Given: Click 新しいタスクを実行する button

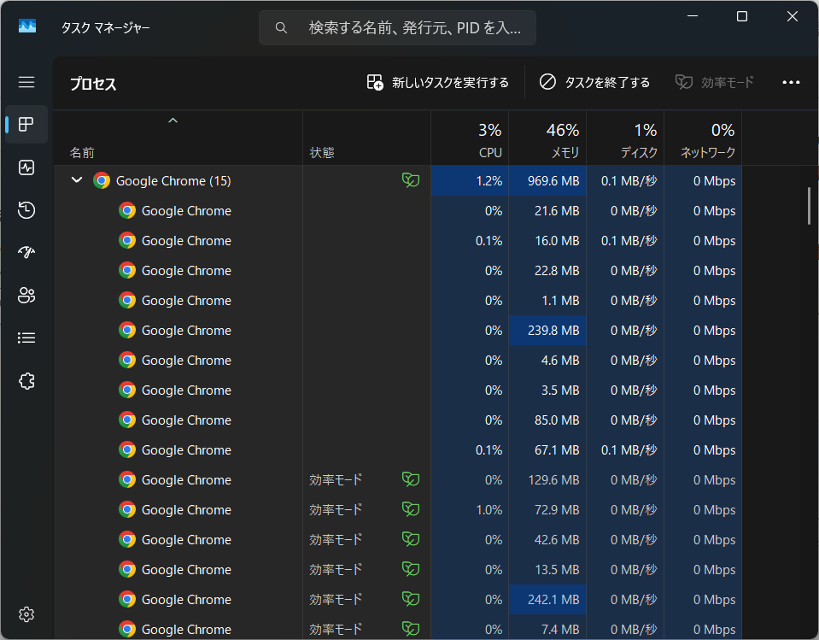Looking at the screenshot, I should click(x=438, y=83).
